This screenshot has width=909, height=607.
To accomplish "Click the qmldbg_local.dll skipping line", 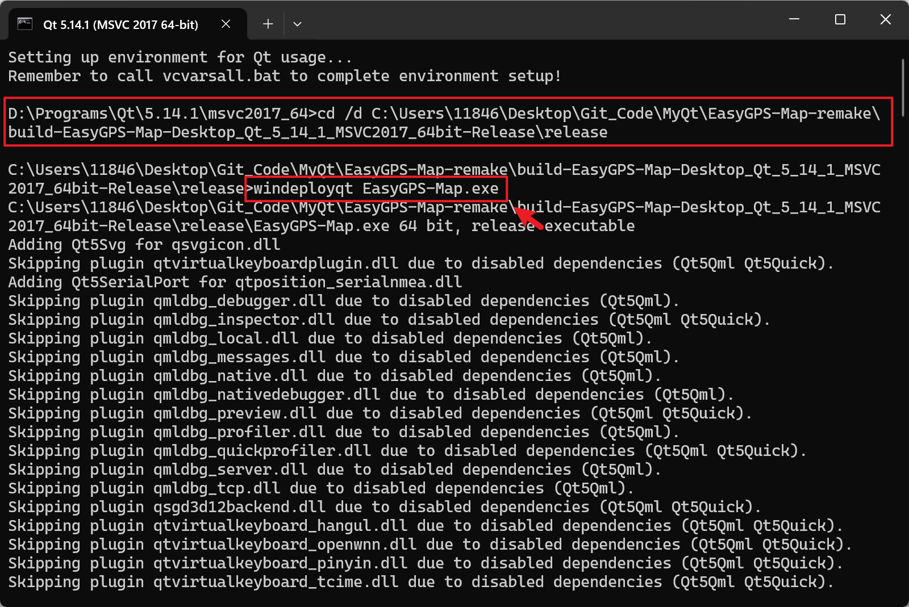I will [x=330, y=338].
